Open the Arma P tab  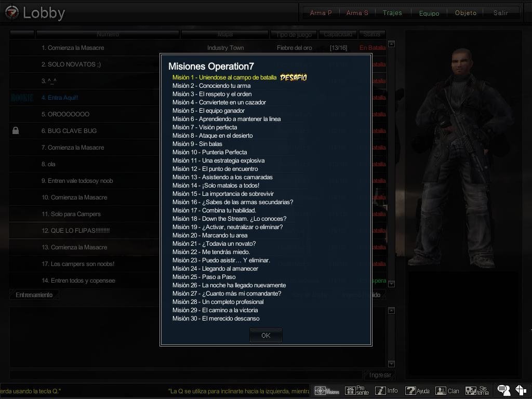[x=321, y=13]
